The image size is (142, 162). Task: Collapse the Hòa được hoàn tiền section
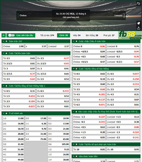pyautogui.click(x=74, y=156)
